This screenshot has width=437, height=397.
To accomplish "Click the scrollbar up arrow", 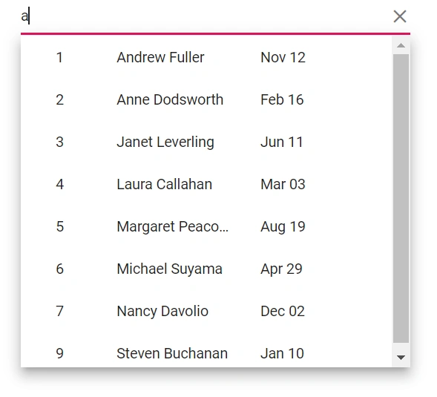I will click(x=401, y=45).
